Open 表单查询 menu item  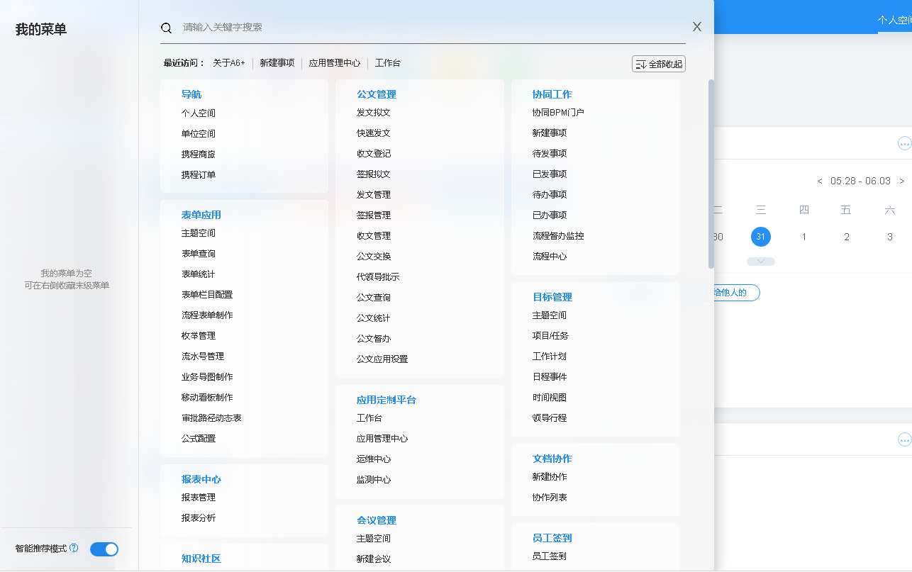click(199, 254)
